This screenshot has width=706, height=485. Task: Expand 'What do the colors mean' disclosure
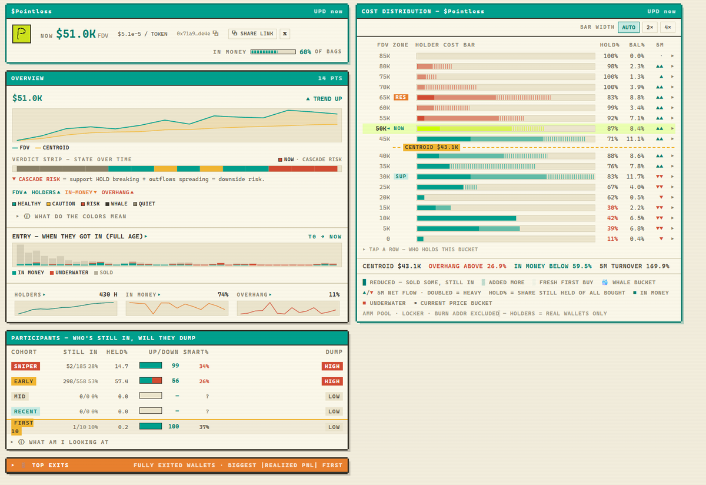point(71,217)
